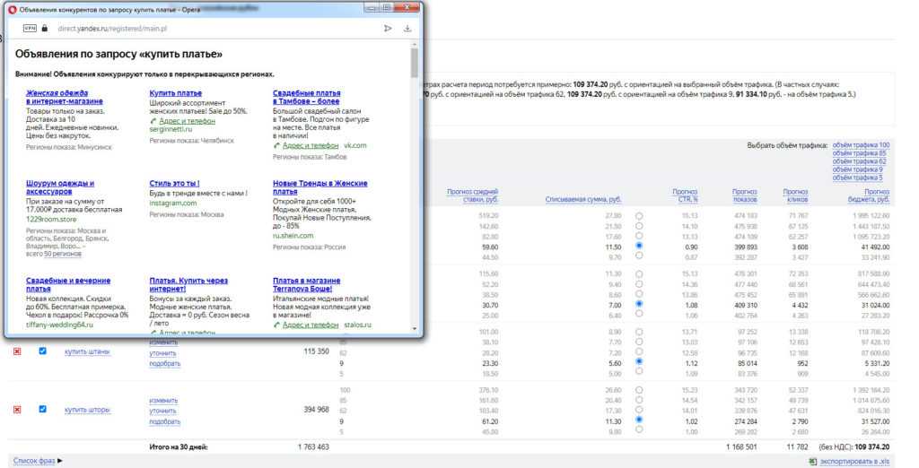Click the Excel icon next to export link

[813, 461]
